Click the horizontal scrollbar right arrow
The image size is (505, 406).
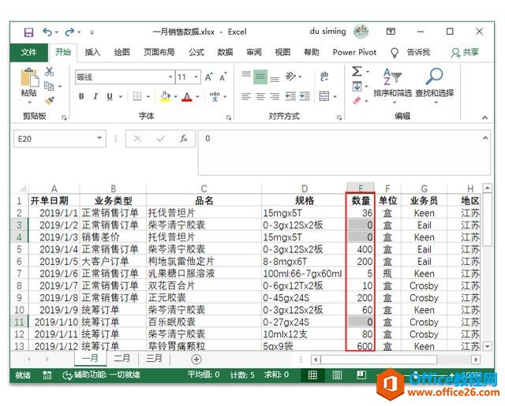(475, 359)
